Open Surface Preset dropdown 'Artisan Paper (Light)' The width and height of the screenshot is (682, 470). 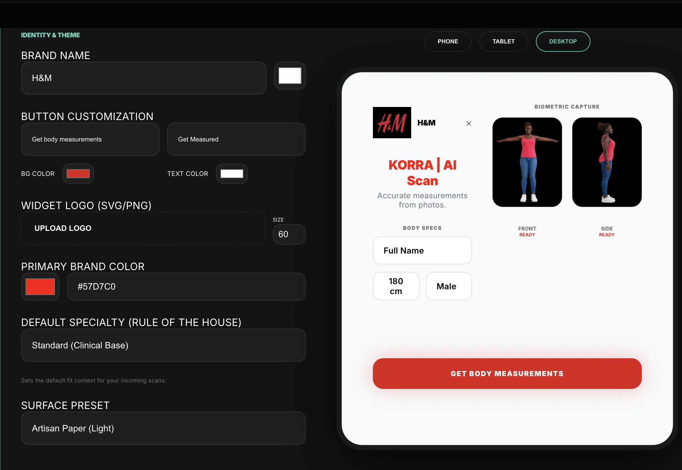pyautogui.click(x=163, y=428)
